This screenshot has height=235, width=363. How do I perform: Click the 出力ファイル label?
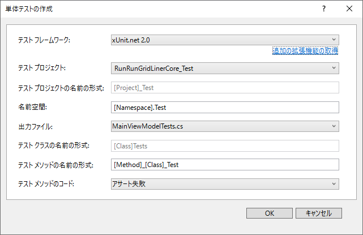coord(35,127)
